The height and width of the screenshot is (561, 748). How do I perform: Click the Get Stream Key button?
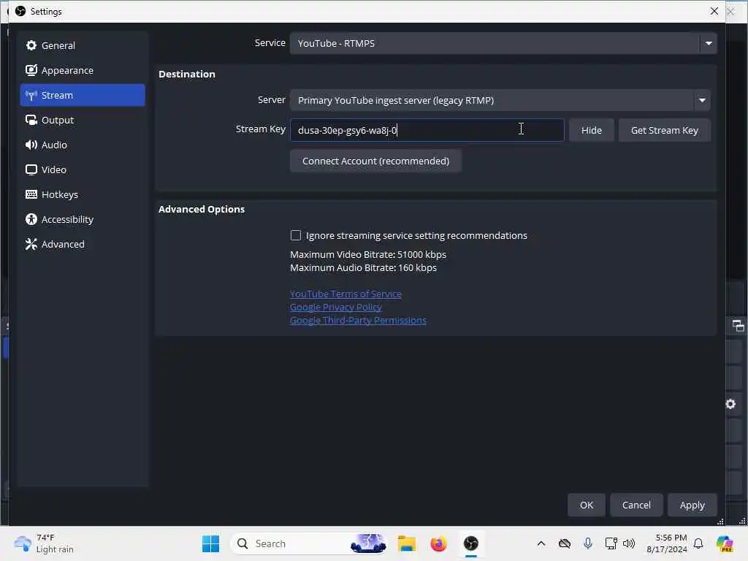(x=664, y=130)
